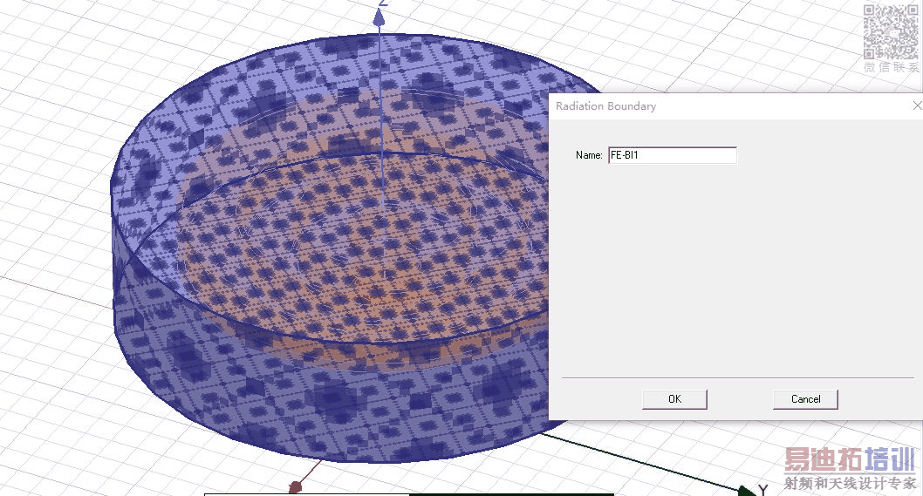The image size is (923, 496).
Task: Cancel the Radiation Boundary dialog
Action: (805, 399)
